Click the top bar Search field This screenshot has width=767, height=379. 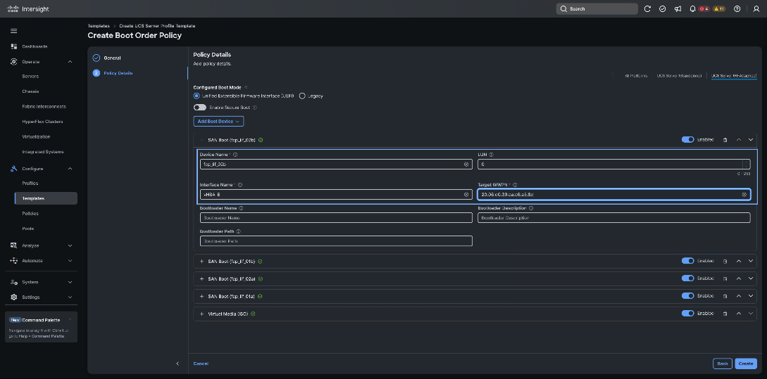pos(597,9)
